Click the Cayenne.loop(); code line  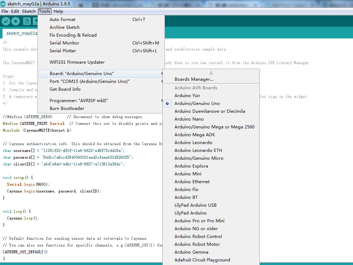pos(23,218)
